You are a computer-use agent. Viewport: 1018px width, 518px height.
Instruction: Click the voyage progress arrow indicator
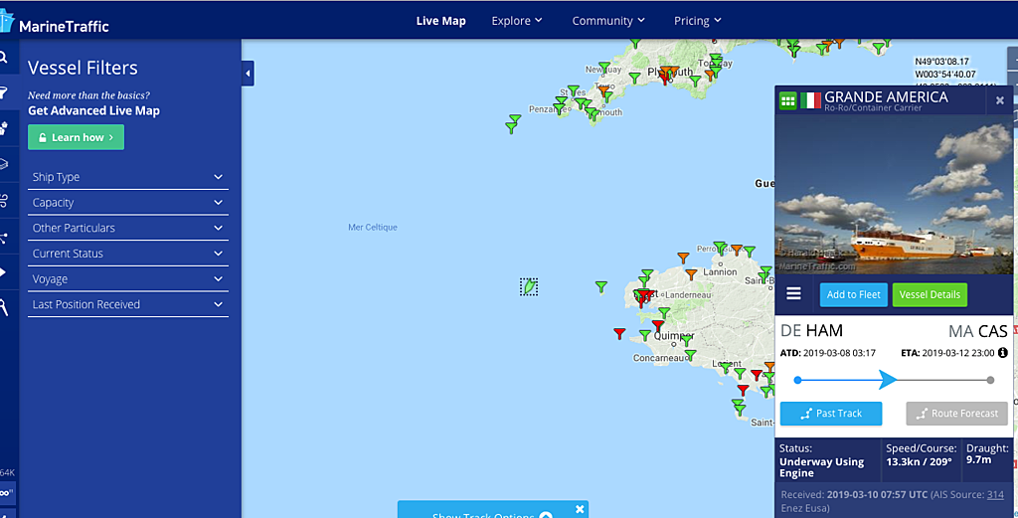pyautogui.click(x=888, y=380)
